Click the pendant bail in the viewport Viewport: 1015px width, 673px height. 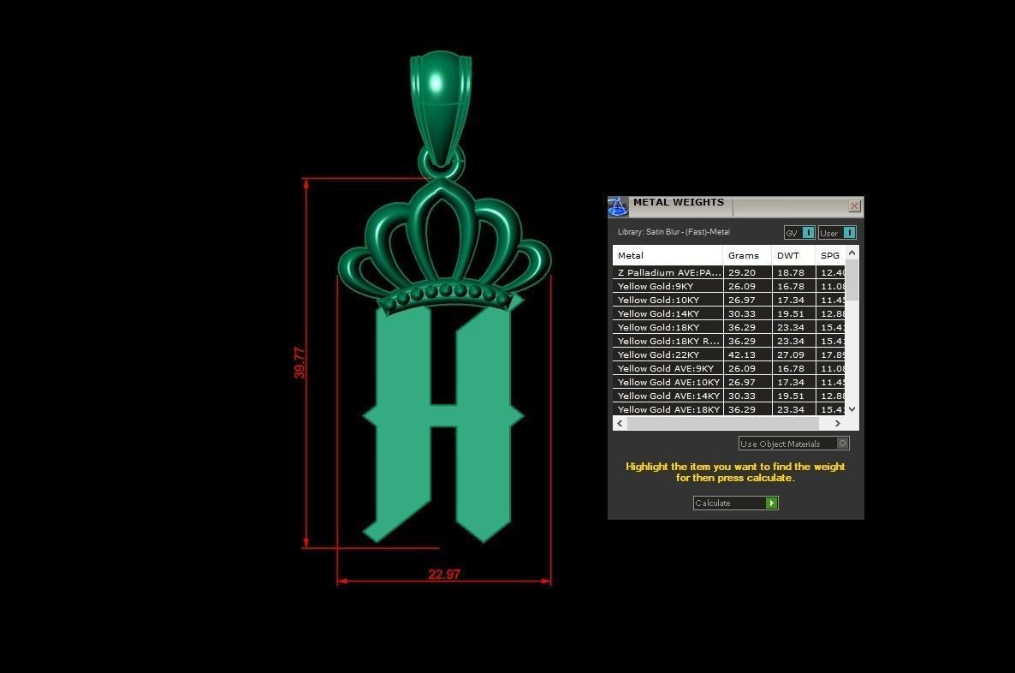441,107
